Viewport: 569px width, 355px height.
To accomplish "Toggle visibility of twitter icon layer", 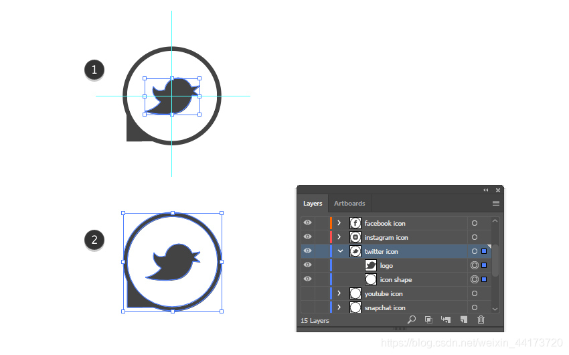I will pos(307,251).
